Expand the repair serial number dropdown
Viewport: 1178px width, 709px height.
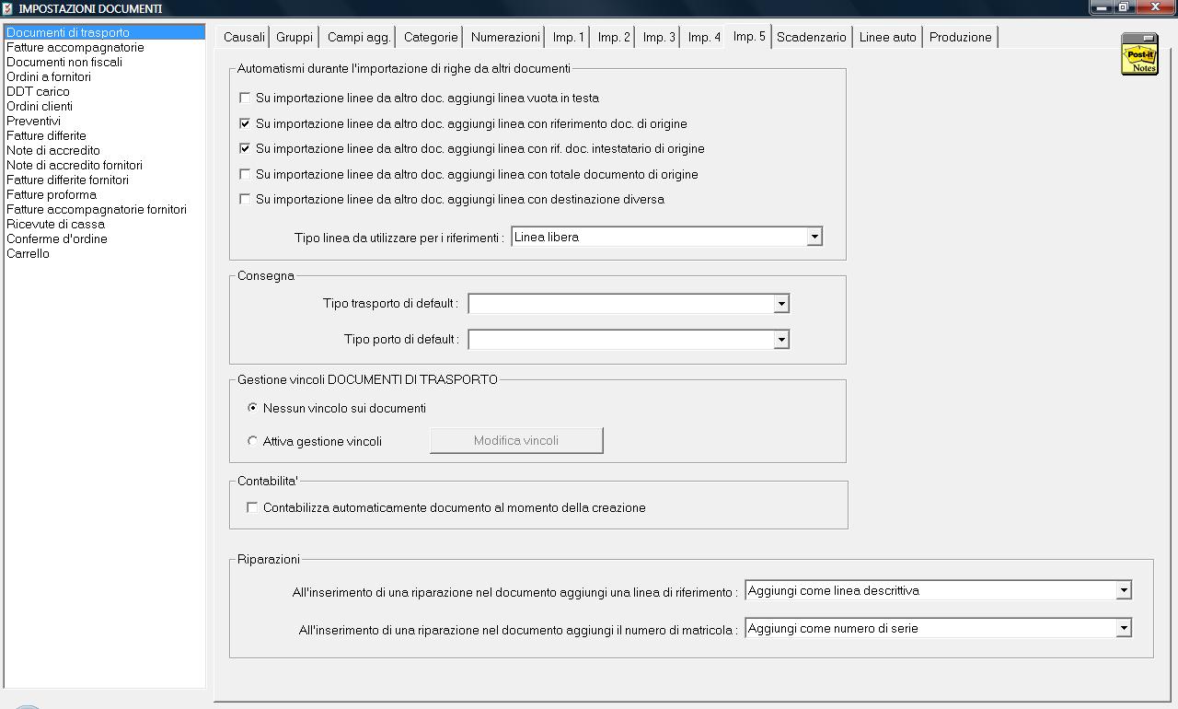pyautogui.click(x=1123, y=628)
